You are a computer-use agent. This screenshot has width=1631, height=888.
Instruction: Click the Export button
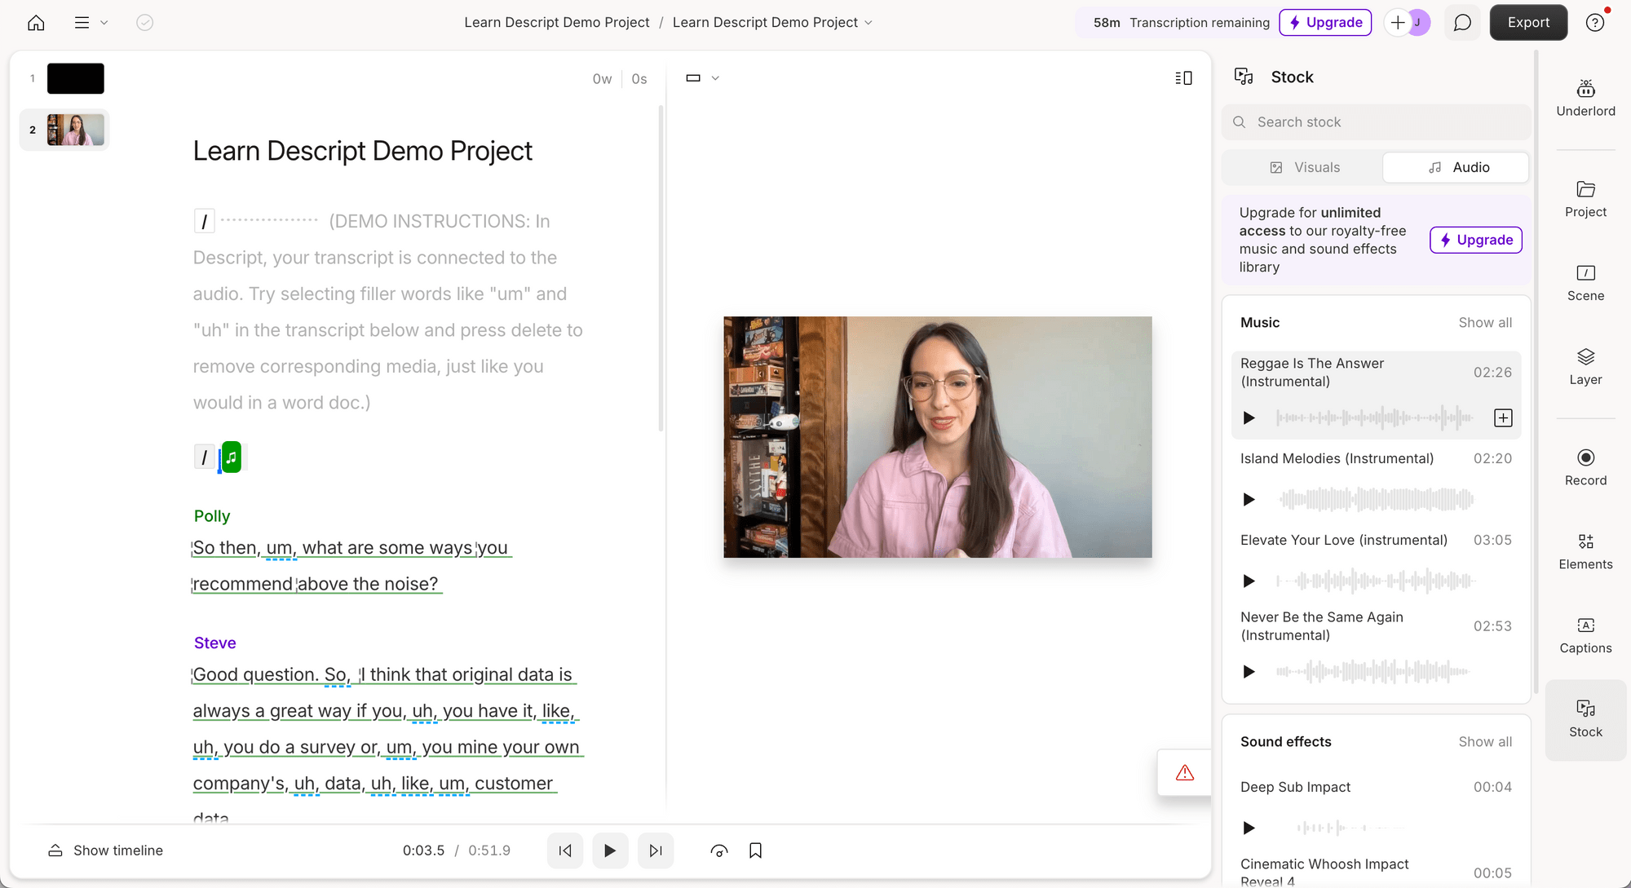1528,23
